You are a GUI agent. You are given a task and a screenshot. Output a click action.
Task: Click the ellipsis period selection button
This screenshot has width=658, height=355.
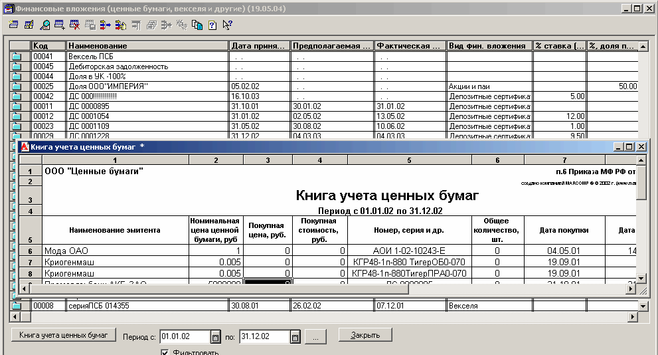(316, 336)
